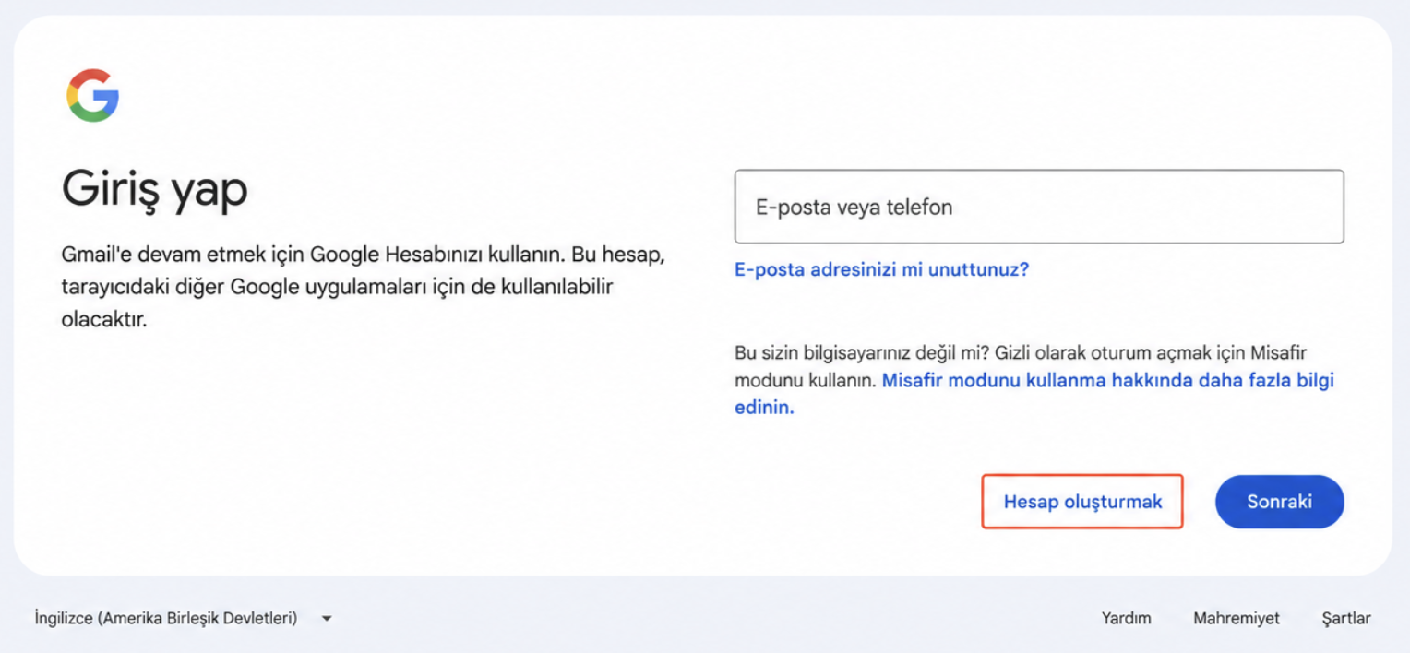Click the blue 'Sonraki' button
The height and width of the screenshot is (653, 1410).
[1279, 502]
